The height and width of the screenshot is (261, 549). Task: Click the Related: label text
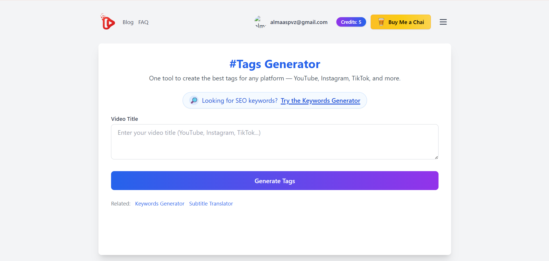point(121,203)
